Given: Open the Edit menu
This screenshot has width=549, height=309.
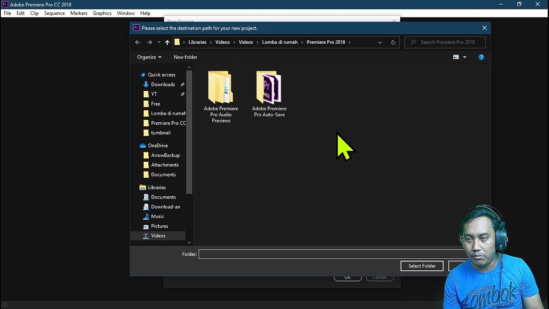Looking at the screenshot, I should (21, 13).
